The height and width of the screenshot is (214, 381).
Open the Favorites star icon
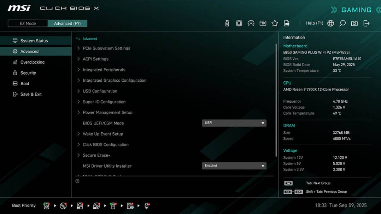(275, 23)
